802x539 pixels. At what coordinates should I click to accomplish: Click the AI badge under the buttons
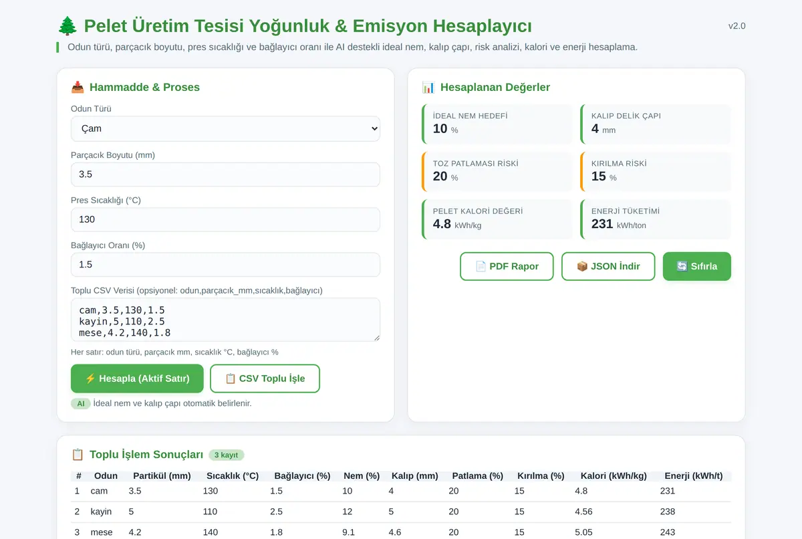click(80, 403)
